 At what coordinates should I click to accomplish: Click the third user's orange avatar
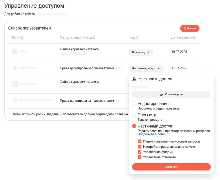coord(15,84)
